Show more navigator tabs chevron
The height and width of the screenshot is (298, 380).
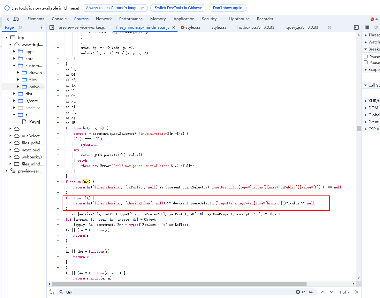(21, 27)
